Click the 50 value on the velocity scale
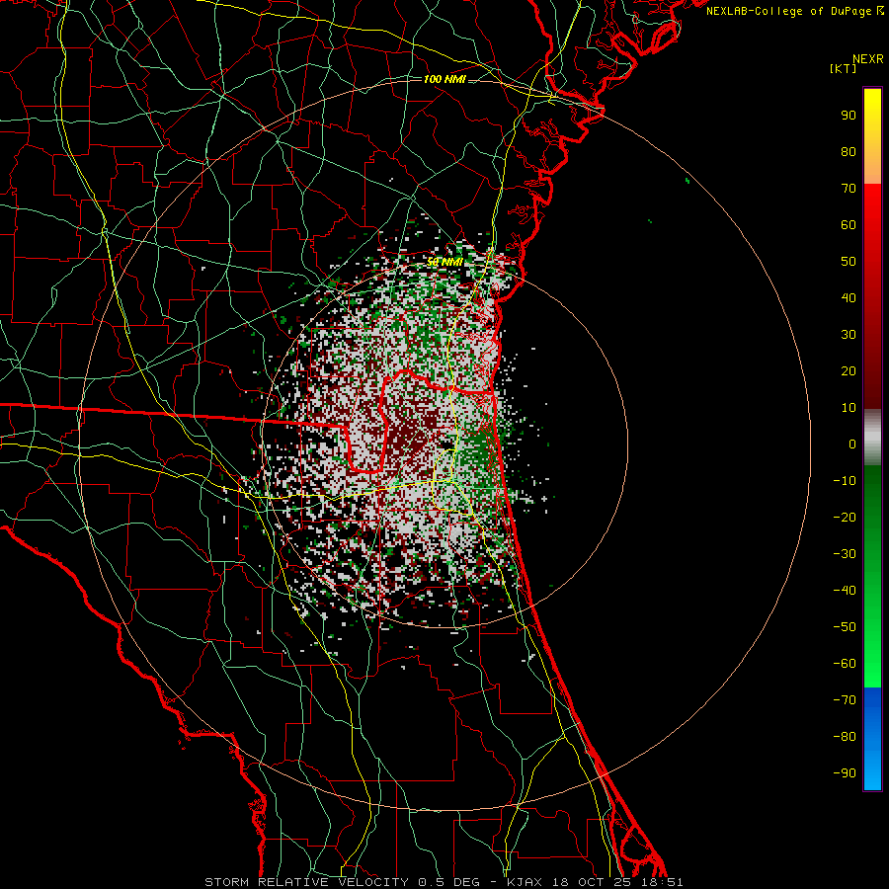Screen dimensions: 889x889 849,262
